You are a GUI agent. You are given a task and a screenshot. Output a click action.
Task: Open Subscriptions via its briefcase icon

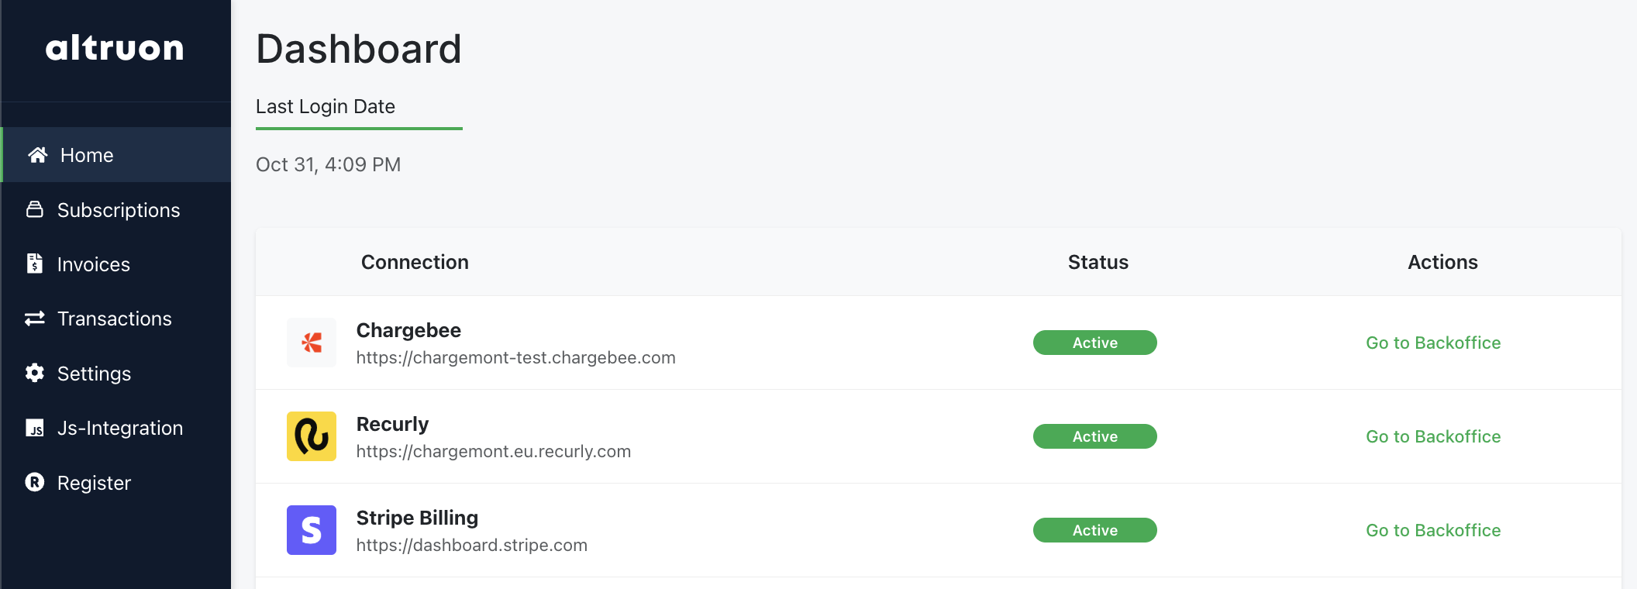[x=35, y=209]
